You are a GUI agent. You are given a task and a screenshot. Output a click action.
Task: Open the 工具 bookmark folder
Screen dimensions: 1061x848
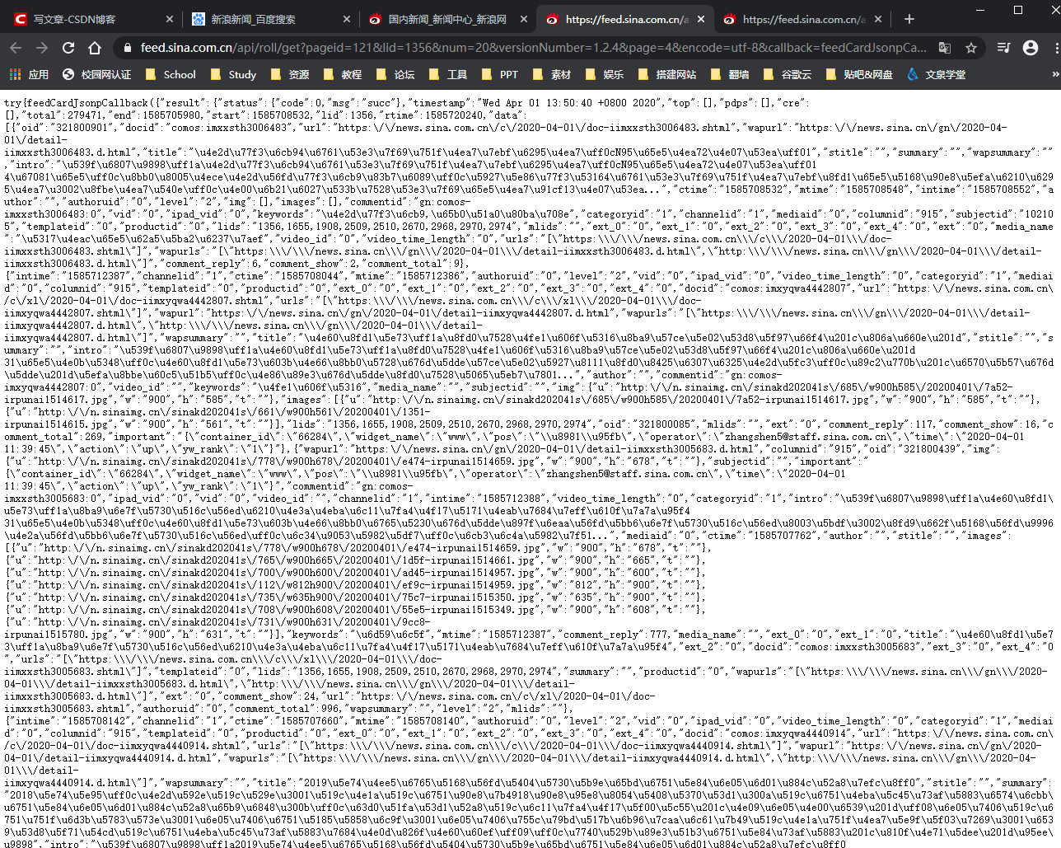point(447,74)
